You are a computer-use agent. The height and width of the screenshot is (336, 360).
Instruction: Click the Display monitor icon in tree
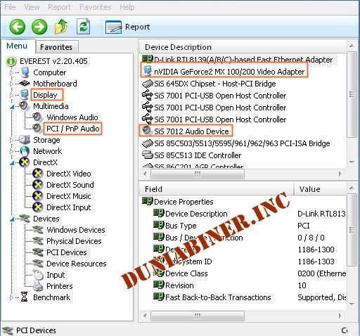click(25, 95)
